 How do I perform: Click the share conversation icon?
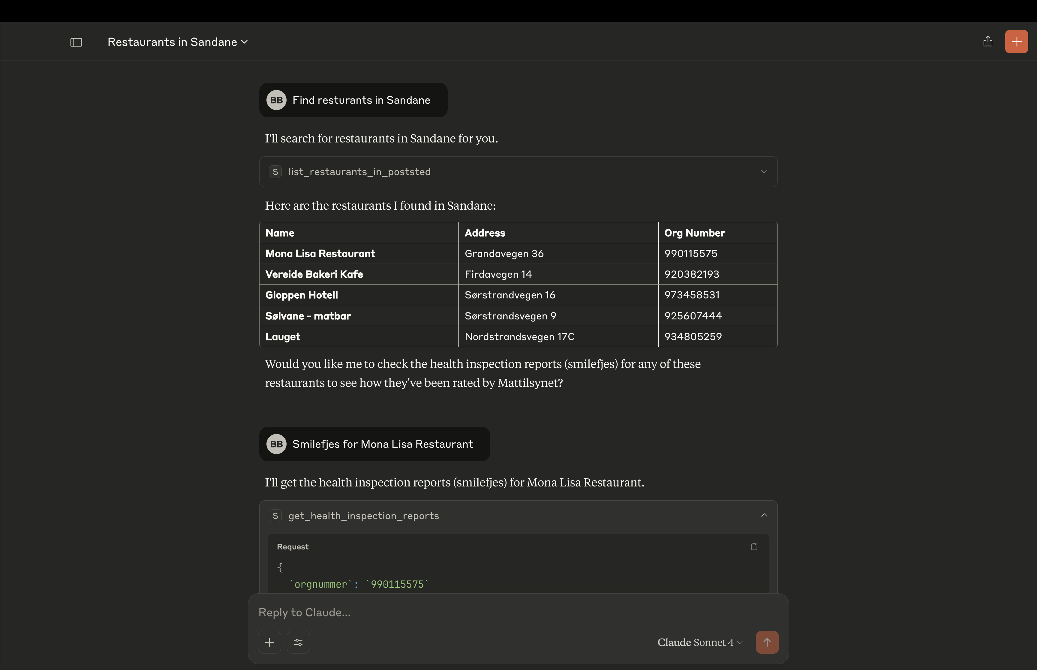click(988, 41)
